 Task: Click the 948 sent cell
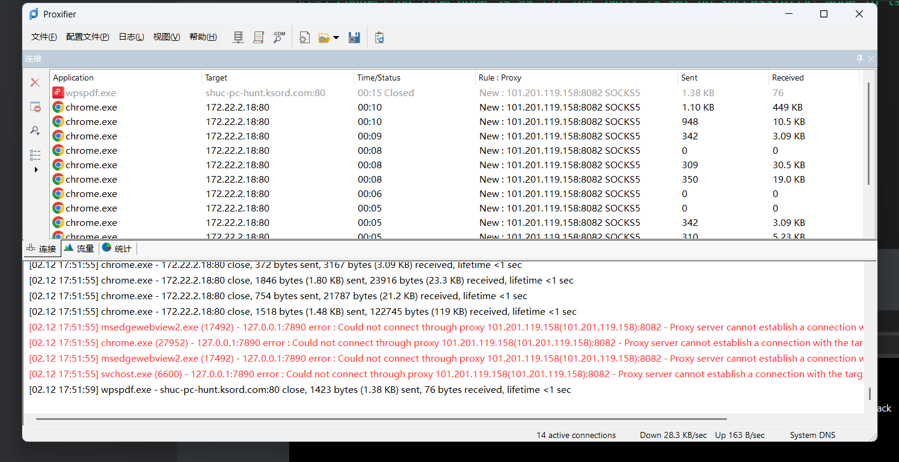click(690, 121)
